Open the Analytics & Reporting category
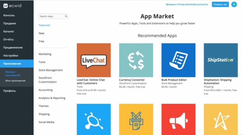The height and width of the screenshot is (135, 242). pyautogui.click(x=52, y=98)
